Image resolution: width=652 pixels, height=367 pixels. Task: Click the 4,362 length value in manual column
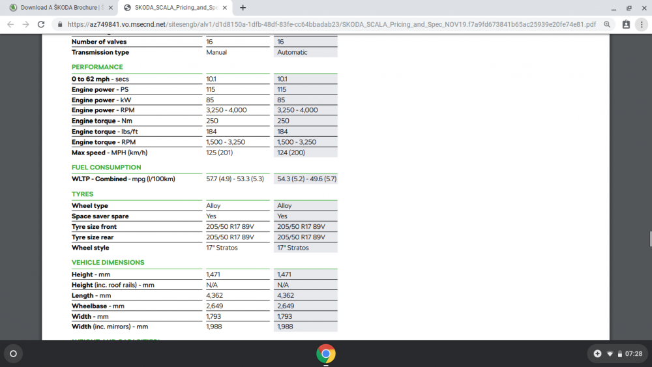[214, 295]
